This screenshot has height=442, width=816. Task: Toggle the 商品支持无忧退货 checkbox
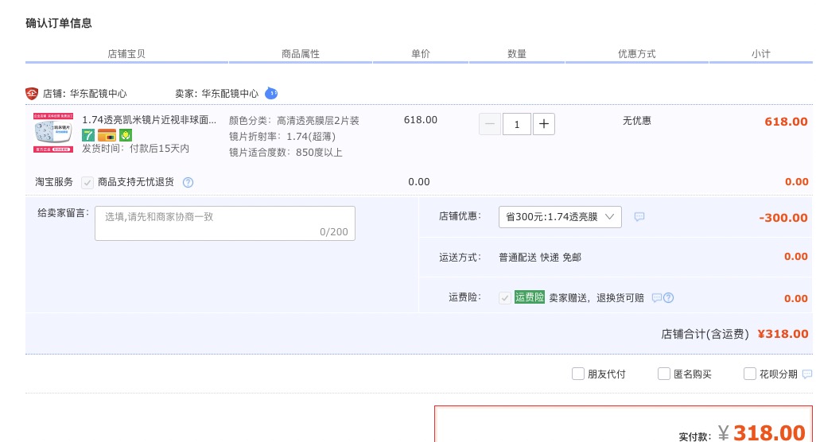coord(87,183)
